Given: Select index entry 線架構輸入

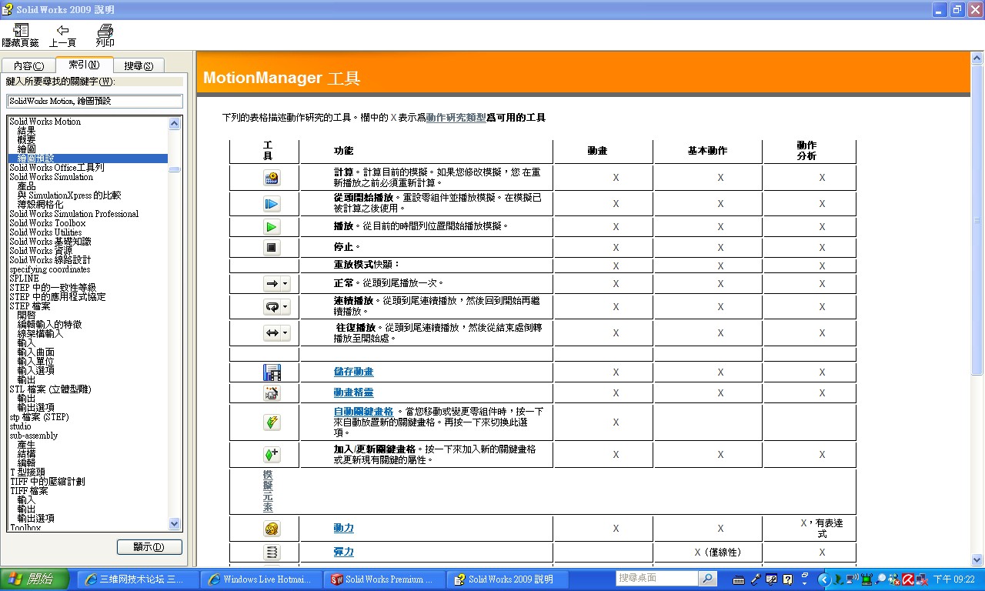Looking at the screenshot, I should coord(41,334).
